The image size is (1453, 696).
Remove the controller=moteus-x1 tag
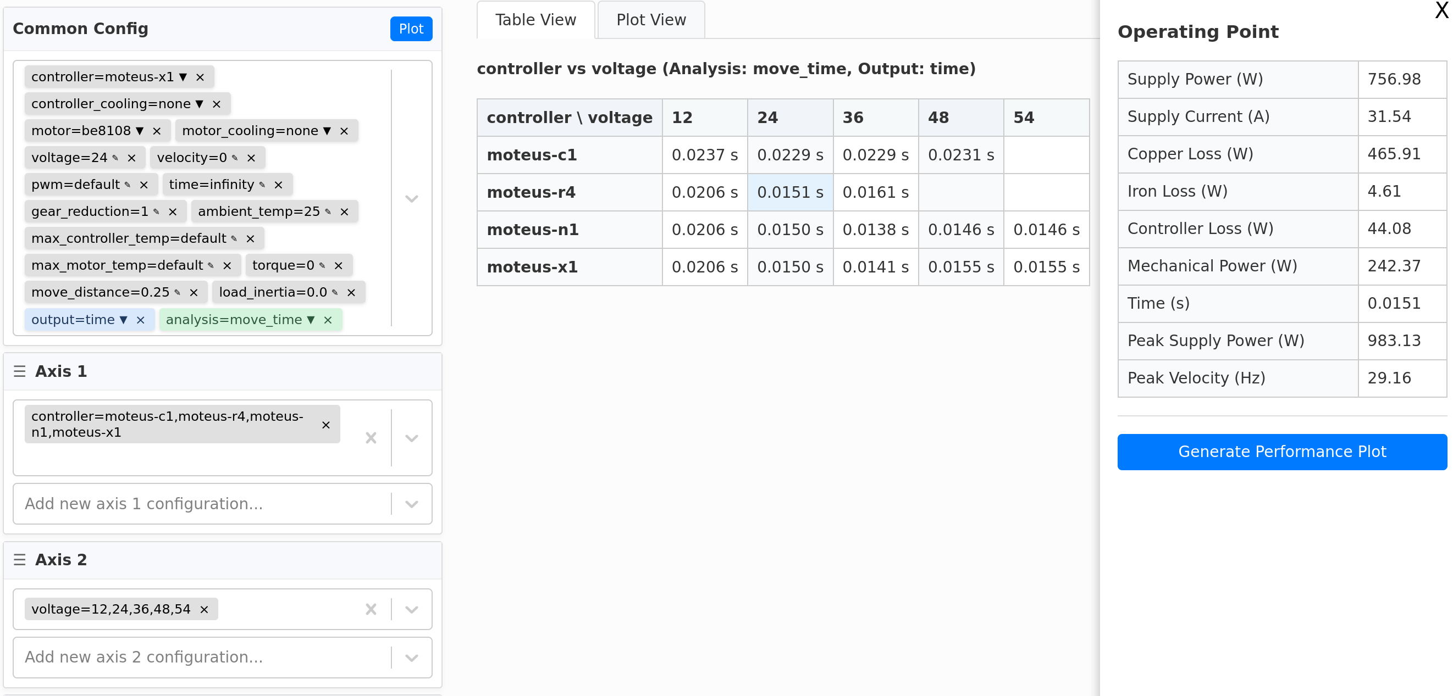point(200,77)
